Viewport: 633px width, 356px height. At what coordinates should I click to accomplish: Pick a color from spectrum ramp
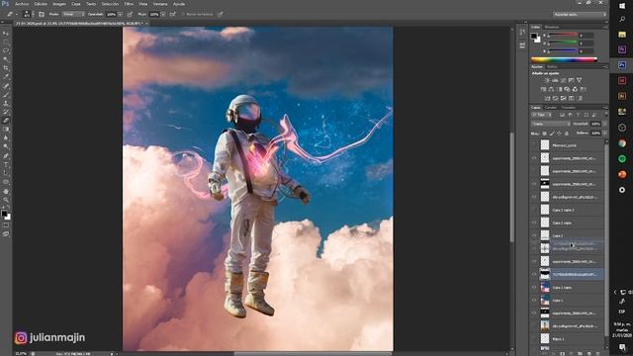tap(564, 59)
